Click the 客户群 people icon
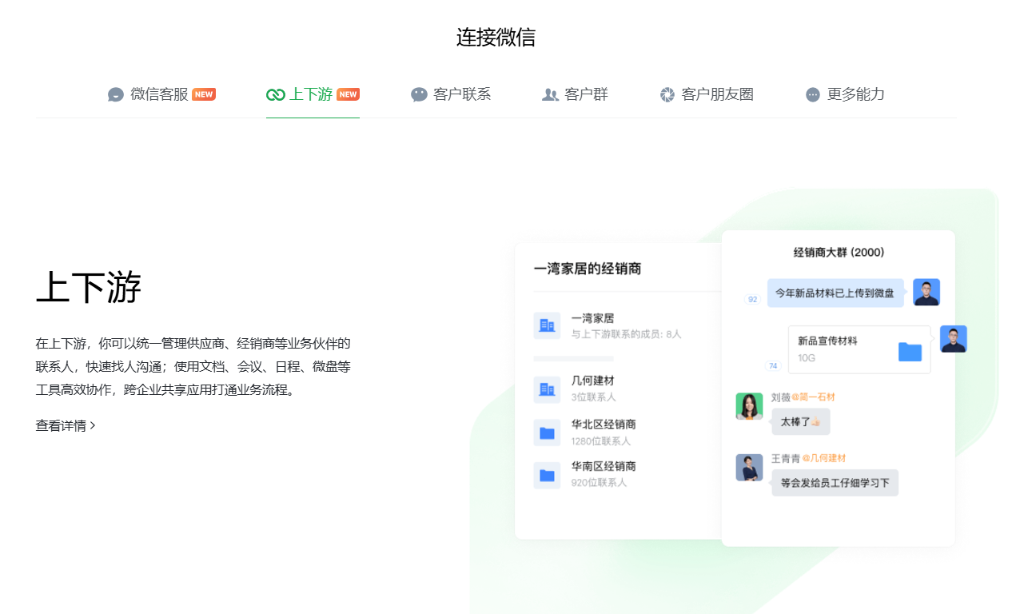Image resolution: width=1020 pixels, height=614 pixels. pyautogui.click(x=550, y=94)
